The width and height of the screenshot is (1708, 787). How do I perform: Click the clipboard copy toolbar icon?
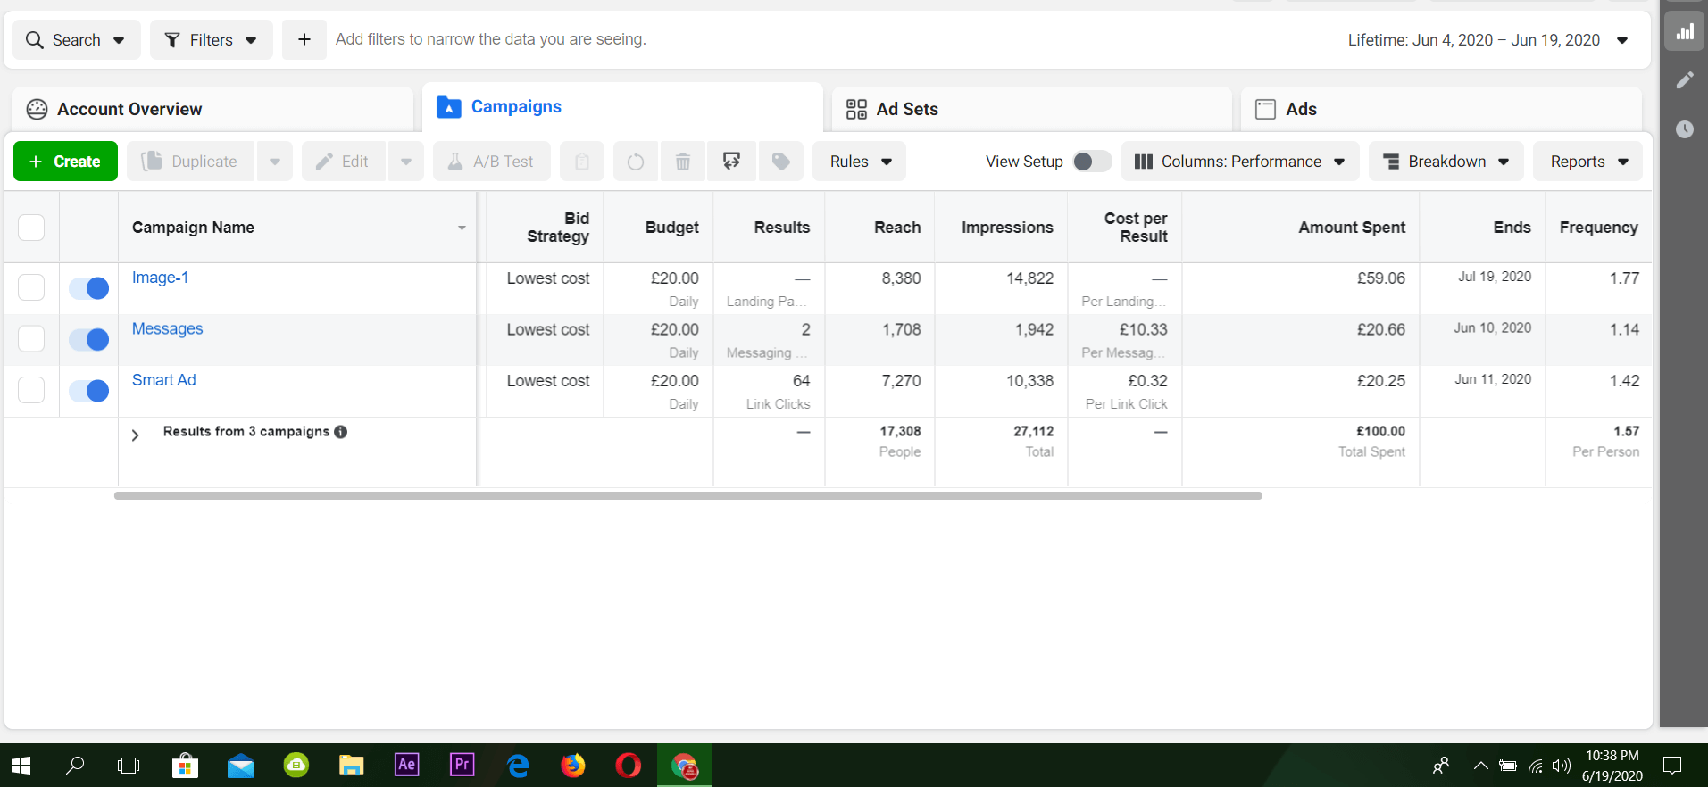(582, 162)
